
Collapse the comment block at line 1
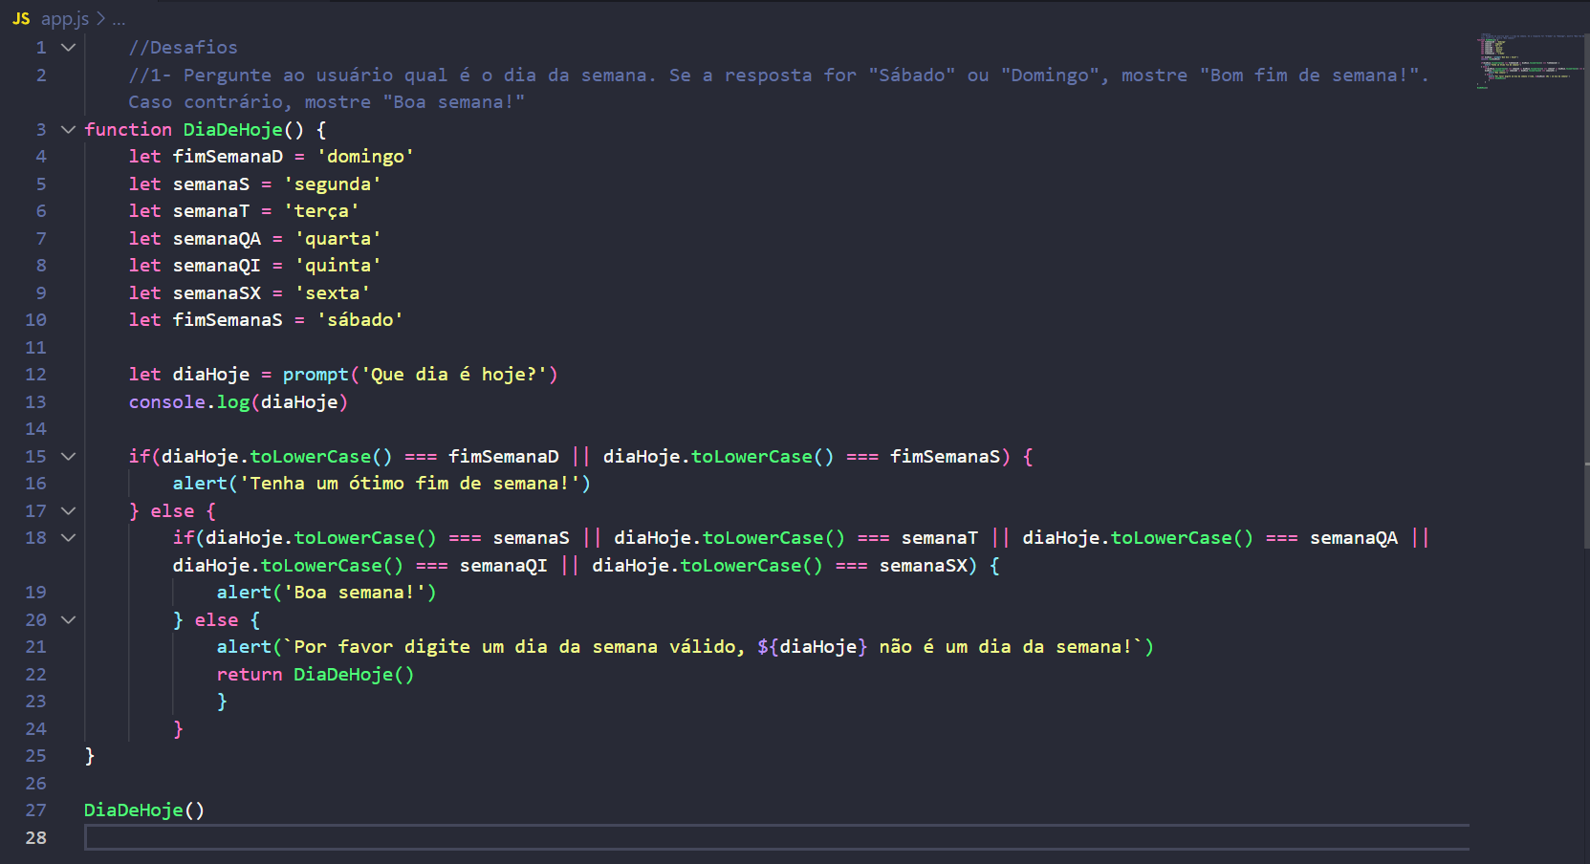(68, 47)
